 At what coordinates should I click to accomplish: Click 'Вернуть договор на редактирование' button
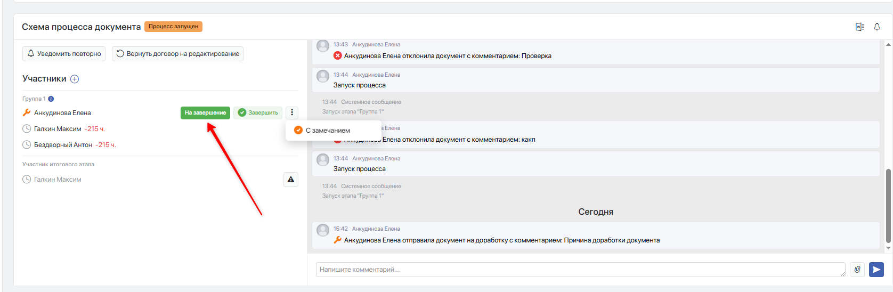tap(177, 54)
